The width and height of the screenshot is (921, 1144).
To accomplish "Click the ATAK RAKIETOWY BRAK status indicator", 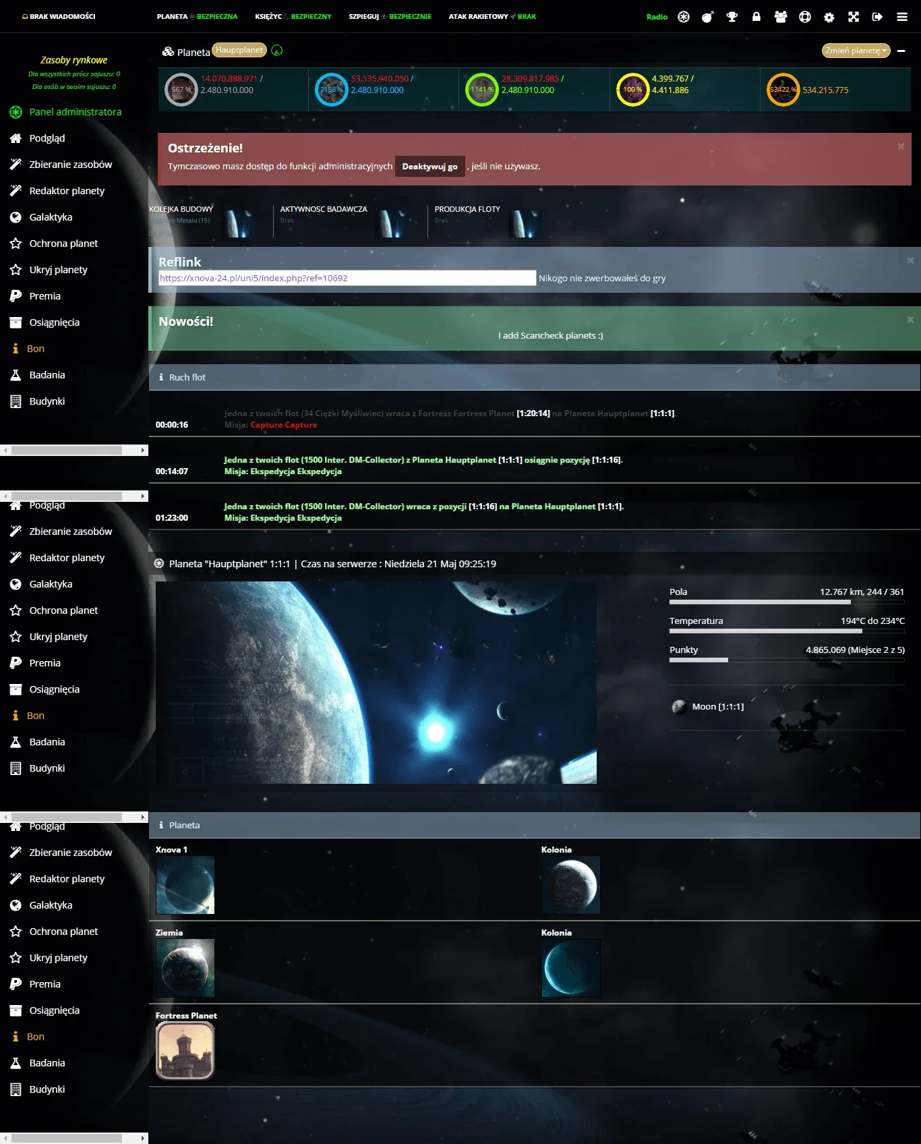I will pos(492,17).
